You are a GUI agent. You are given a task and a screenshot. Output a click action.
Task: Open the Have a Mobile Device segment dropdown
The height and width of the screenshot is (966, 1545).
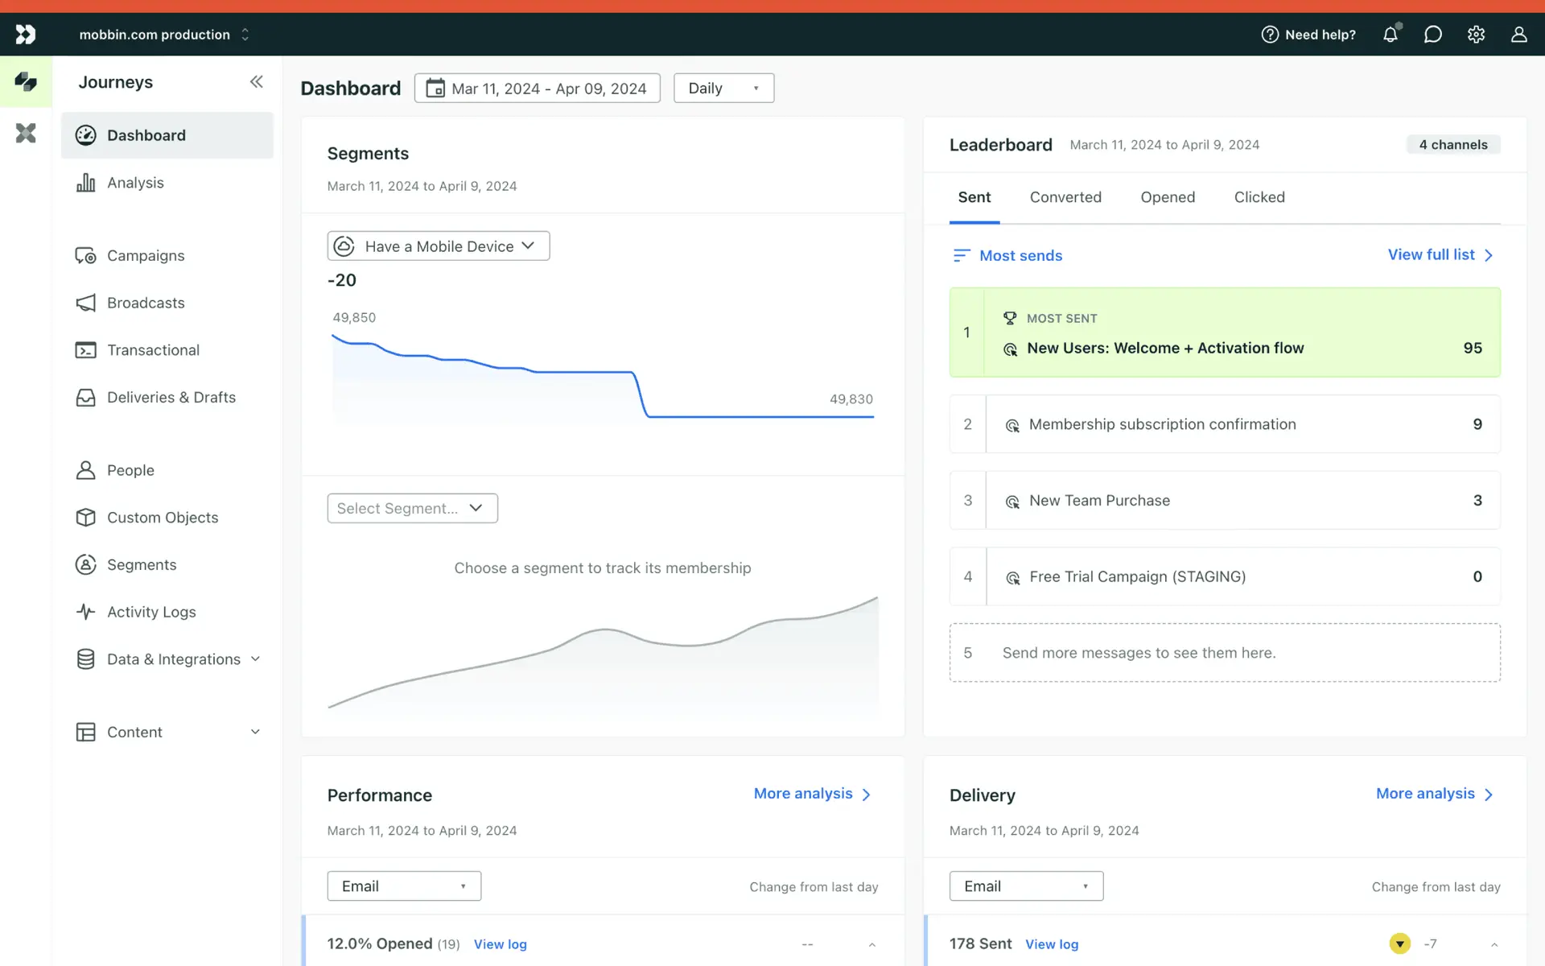(439, 246)
